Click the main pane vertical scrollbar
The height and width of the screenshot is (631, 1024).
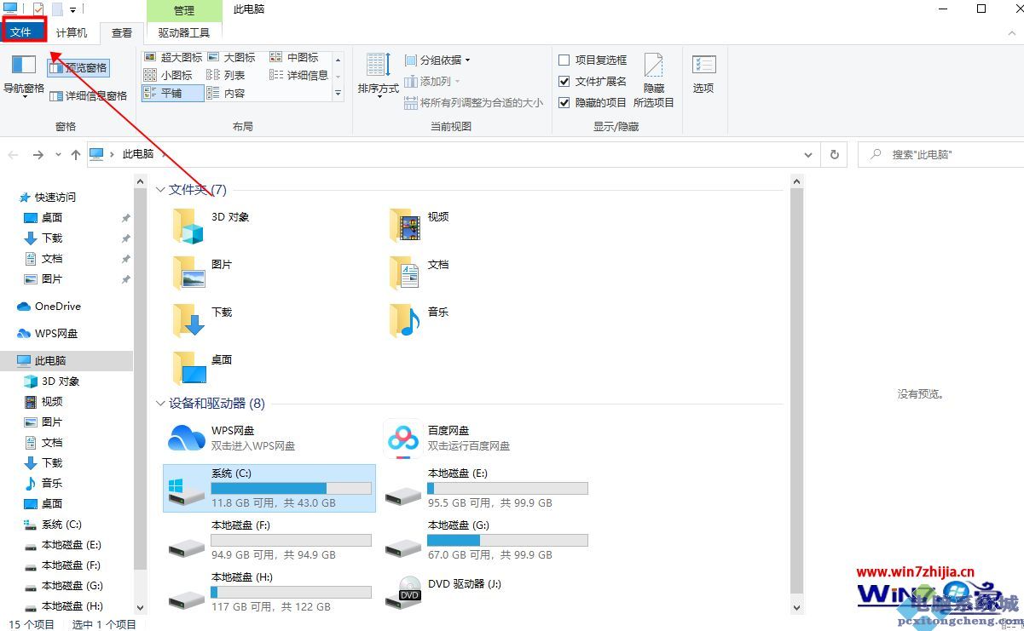point(797,391)
